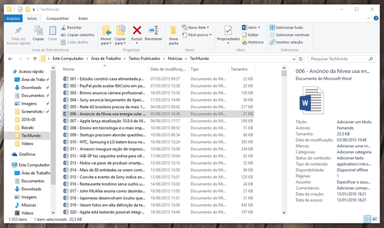Viewport: 384px width, 228px height.
Task: Go up one folder level arrow
Action: tap(35, 59)
